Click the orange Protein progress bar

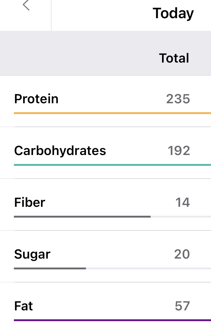(x=112, y=113)
